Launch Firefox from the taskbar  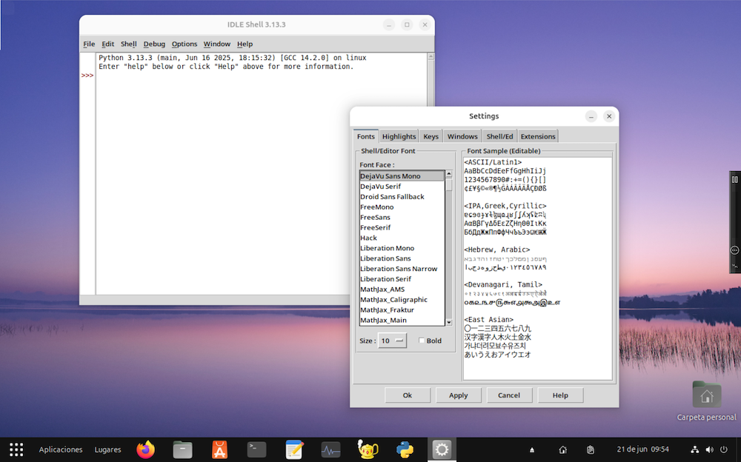146,449
